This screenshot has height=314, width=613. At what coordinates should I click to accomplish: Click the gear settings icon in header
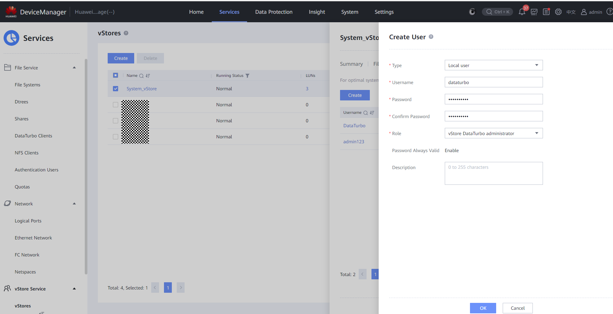click(558, 12)
